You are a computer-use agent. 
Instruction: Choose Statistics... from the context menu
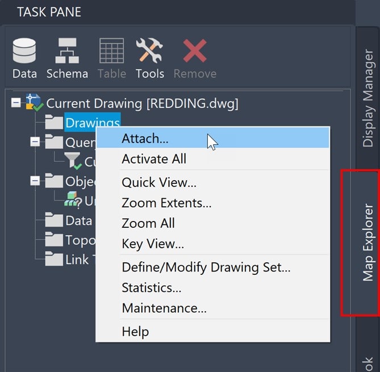click(x=213, y=287)
